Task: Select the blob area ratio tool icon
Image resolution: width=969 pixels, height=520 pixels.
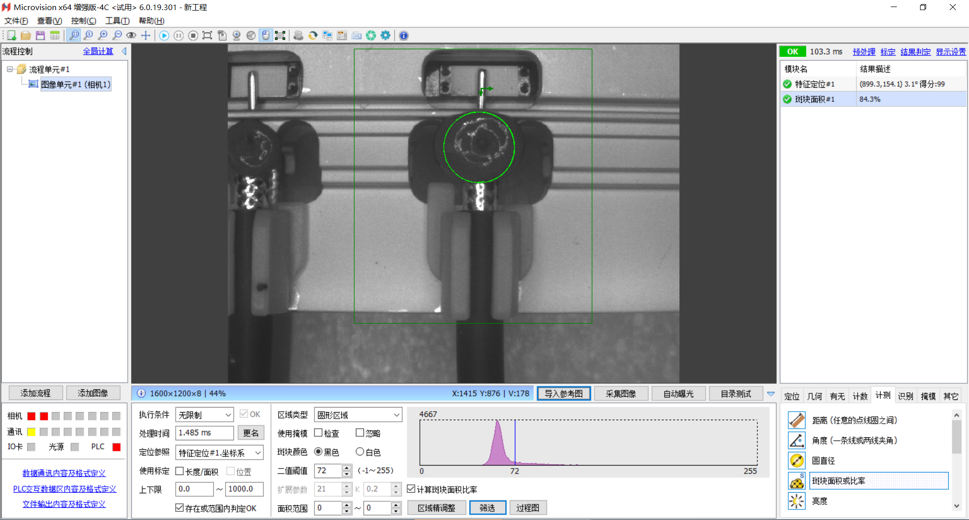Action: click(796, 481)
